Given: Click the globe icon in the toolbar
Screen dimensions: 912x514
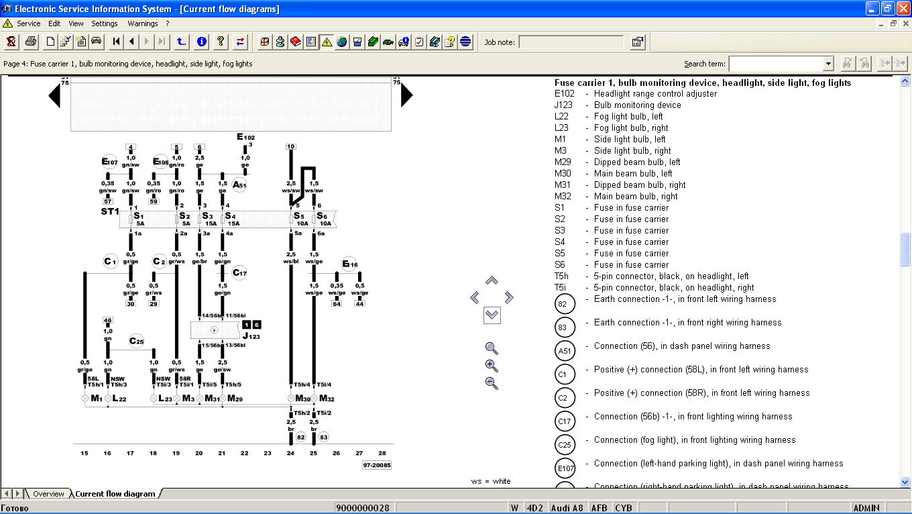Looking at the screenshot, I should [x=342, y=42].
